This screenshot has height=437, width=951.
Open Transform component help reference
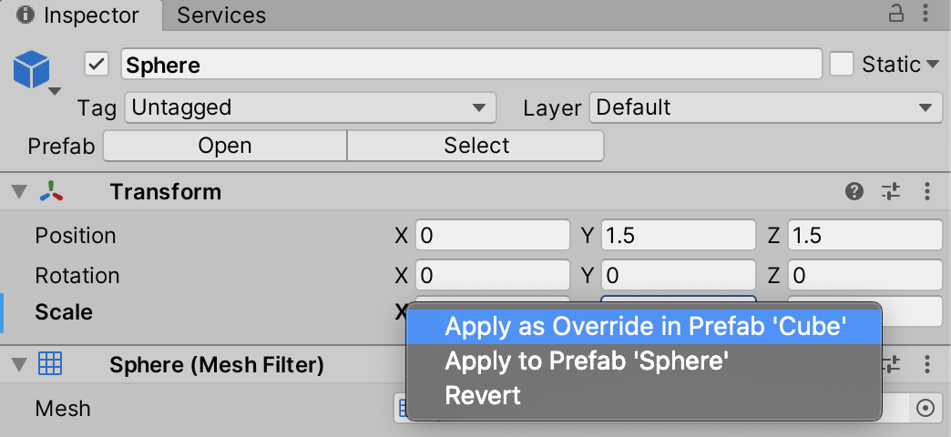(x=854, y=191)
